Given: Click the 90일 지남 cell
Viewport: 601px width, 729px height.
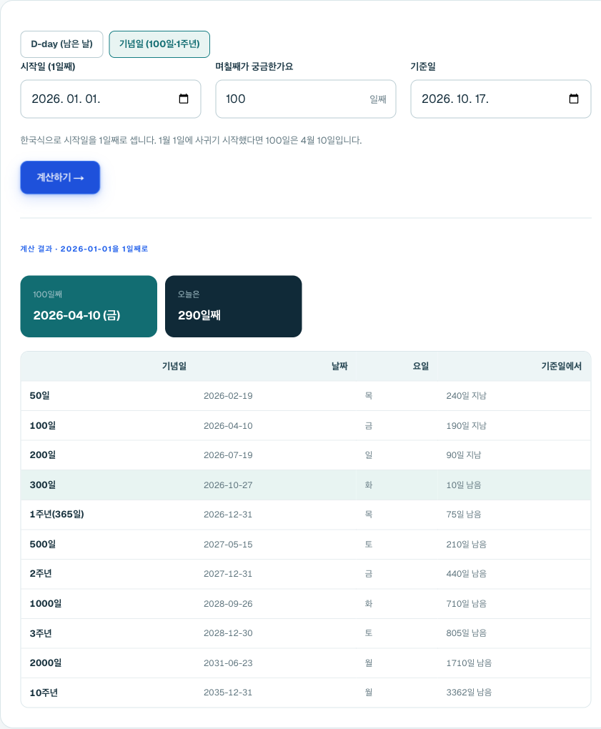Looking at the screenshot, I should pos(464,455).
